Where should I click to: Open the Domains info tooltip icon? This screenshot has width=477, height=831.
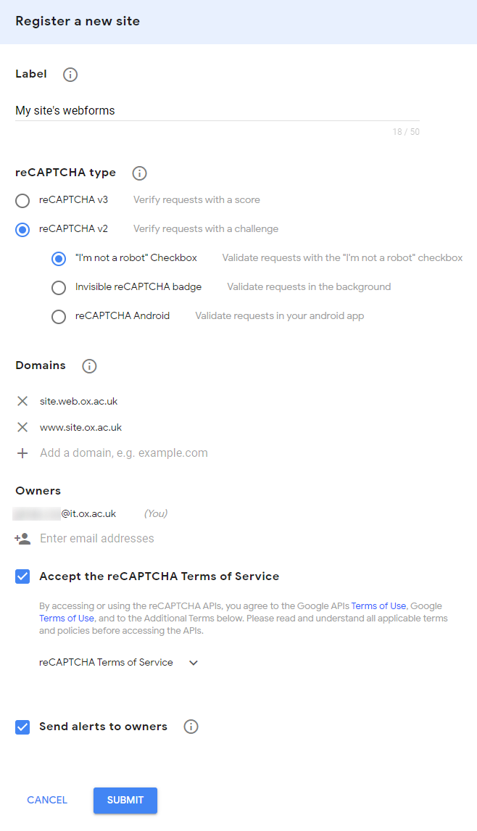89,366
